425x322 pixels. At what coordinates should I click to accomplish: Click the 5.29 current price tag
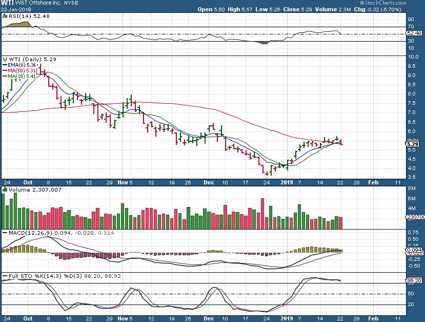[413, 144]
